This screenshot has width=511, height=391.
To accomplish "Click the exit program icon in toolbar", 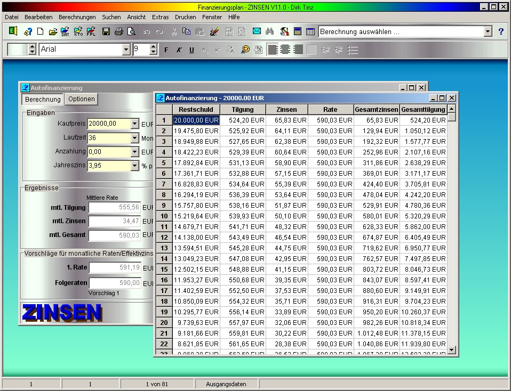I will point(13,31).
